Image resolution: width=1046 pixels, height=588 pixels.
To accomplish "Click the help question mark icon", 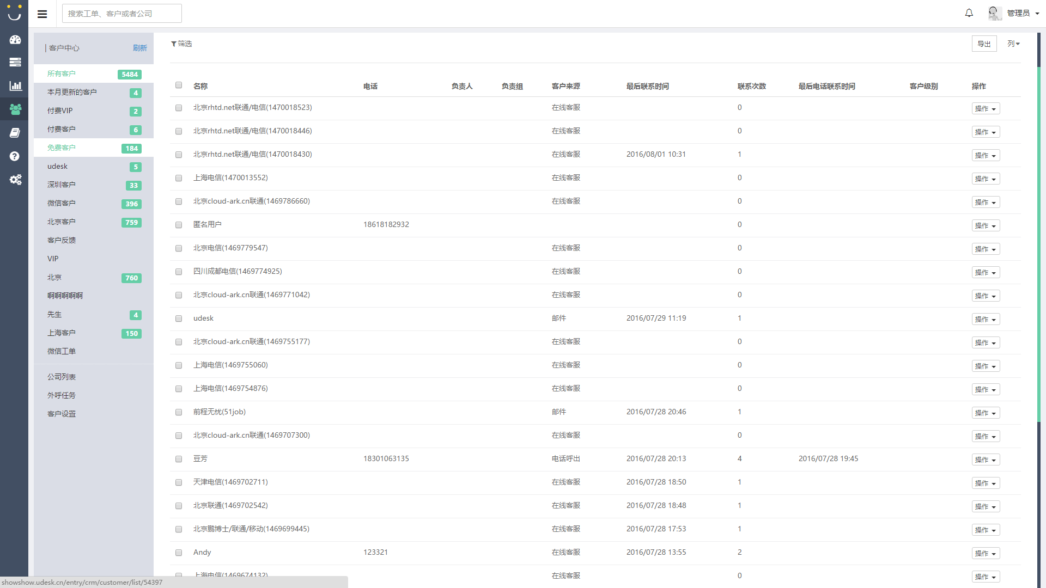I will (15, 156).
